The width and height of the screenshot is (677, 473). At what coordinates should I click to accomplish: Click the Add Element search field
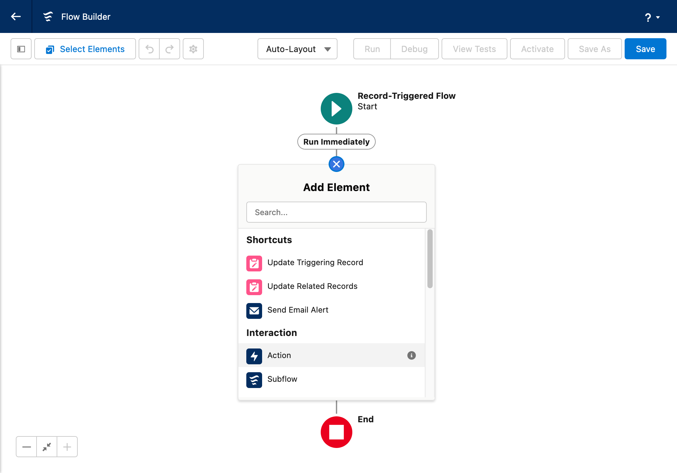336,212
